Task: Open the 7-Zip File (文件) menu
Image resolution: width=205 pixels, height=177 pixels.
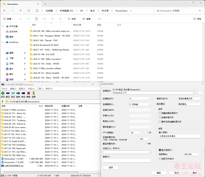Action: [4, 89]
